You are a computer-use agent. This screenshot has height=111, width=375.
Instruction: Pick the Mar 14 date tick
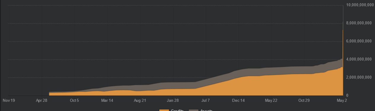tap(107, 101)
